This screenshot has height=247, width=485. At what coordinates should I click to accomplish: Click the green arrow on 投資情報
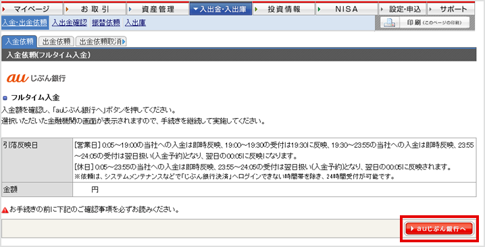[x=256, y=9]
